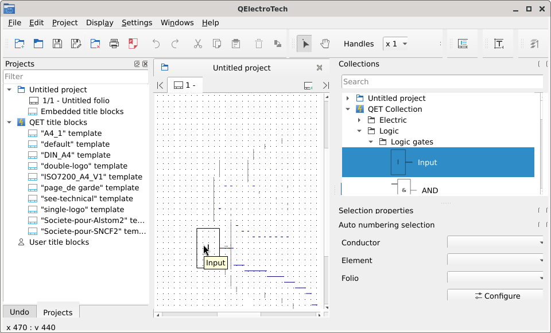Close the project via toolbar icon

(95, 44)
